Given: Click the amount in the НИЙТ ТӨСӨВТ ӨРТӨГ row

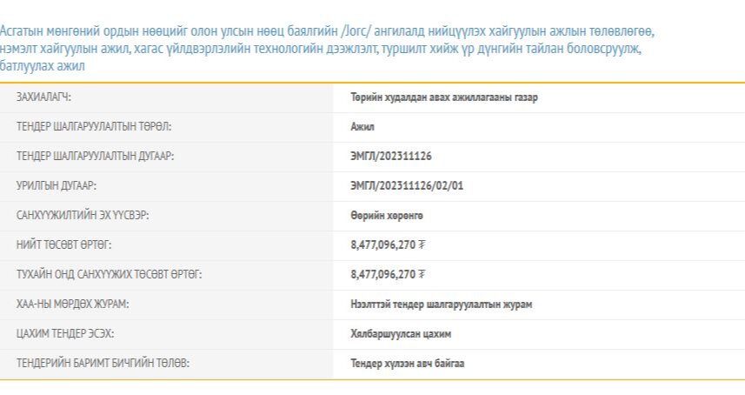Looking at the screenshot, I should (388, 245).
